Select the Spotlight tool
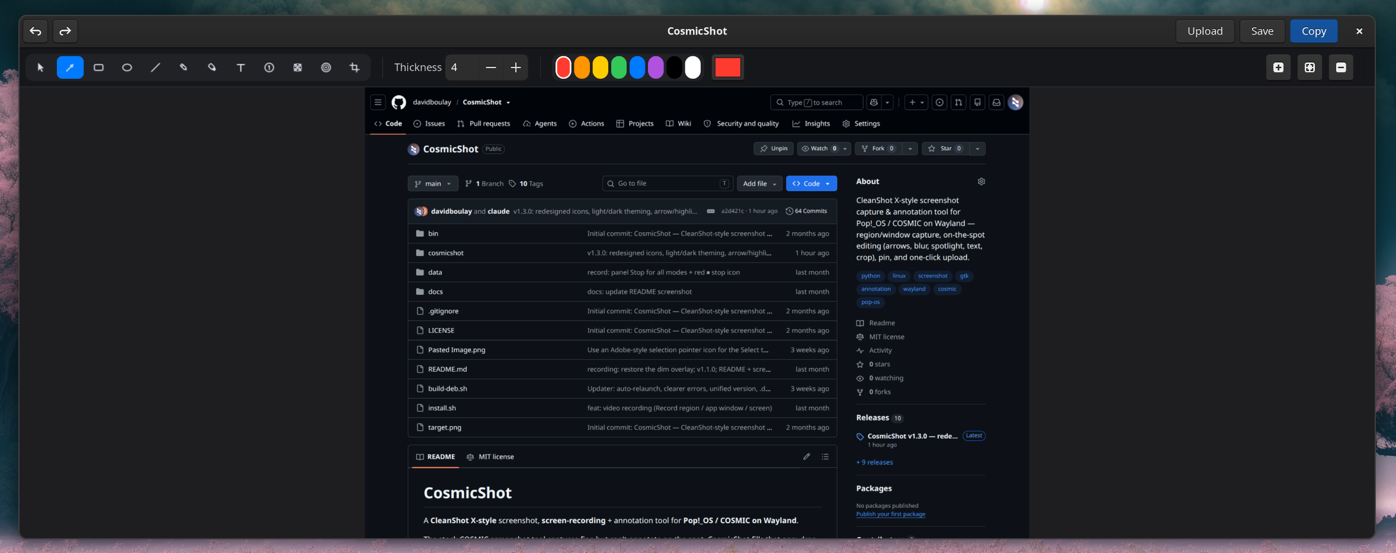The height and width of the screenshot is (553, 1396). (x=326, y=67)
